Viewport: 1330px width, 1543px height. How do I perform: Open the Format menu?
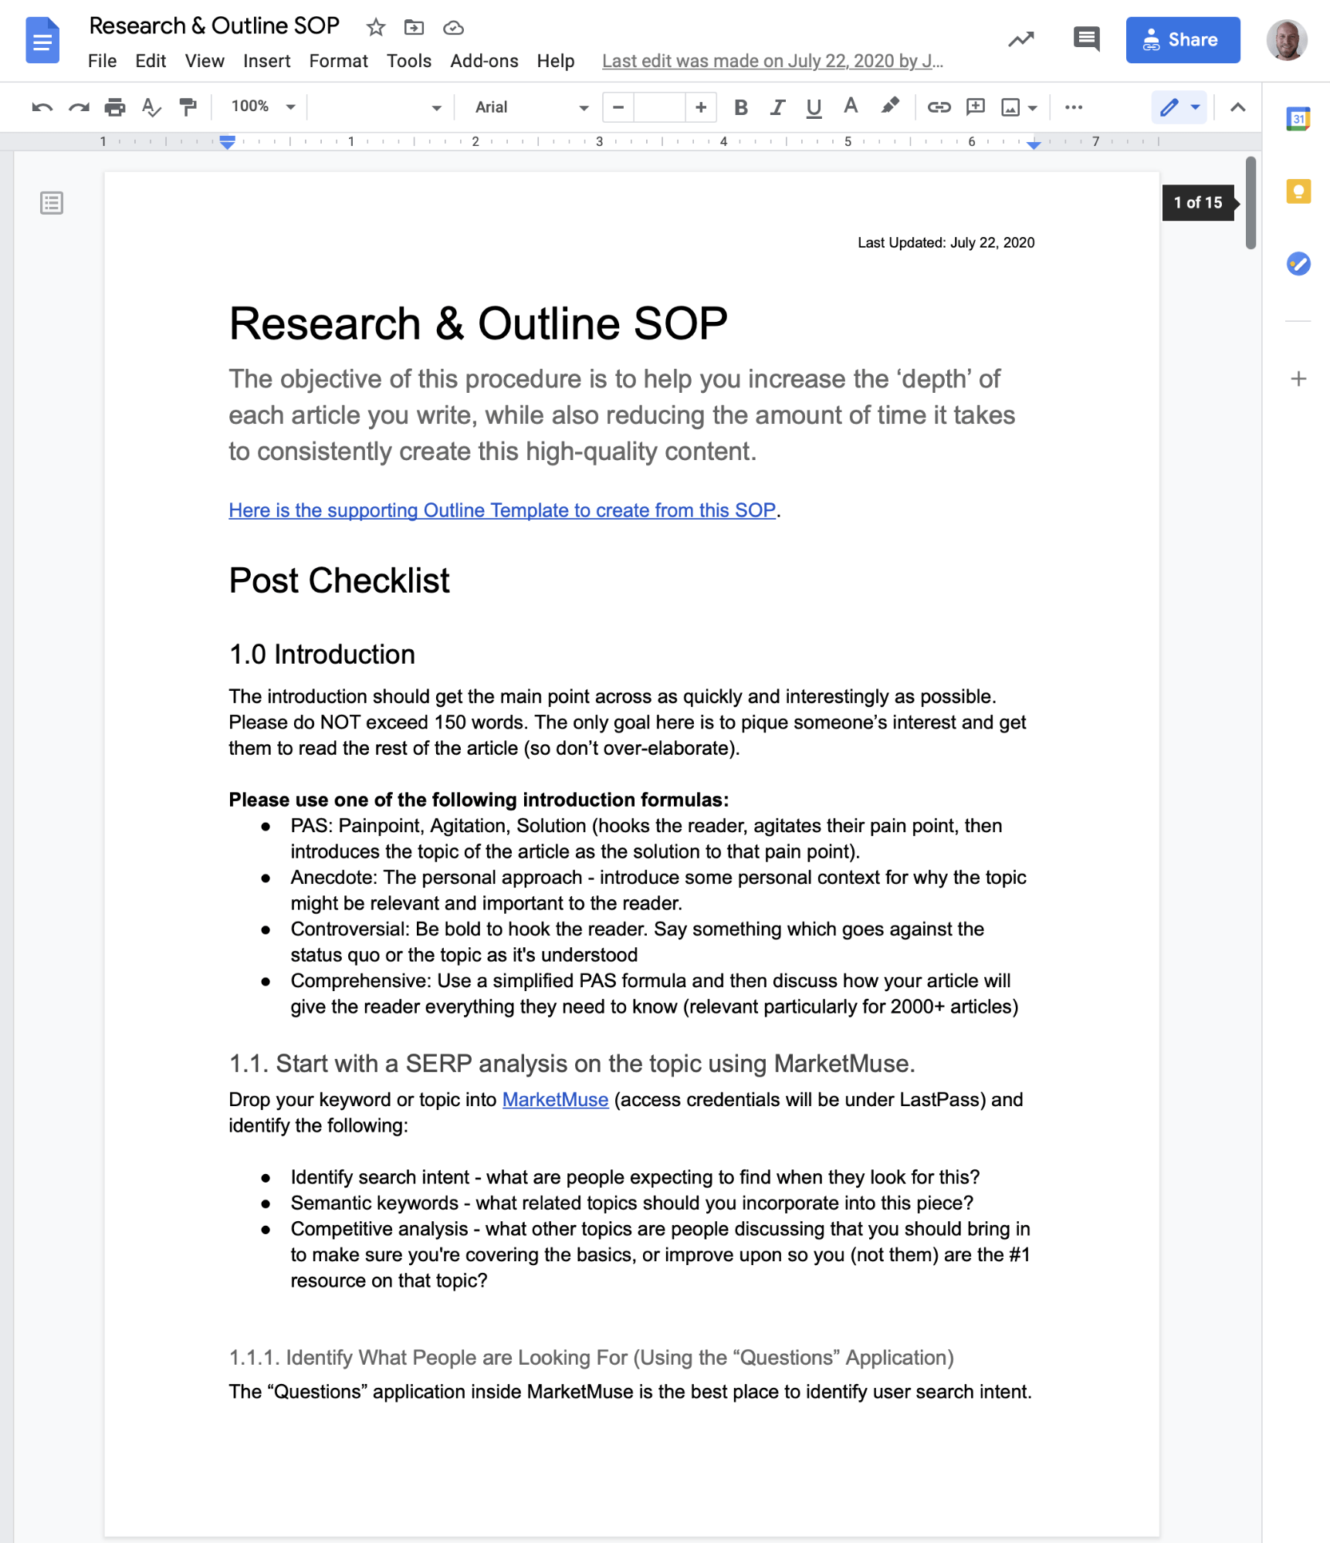(x=338, y=61)
